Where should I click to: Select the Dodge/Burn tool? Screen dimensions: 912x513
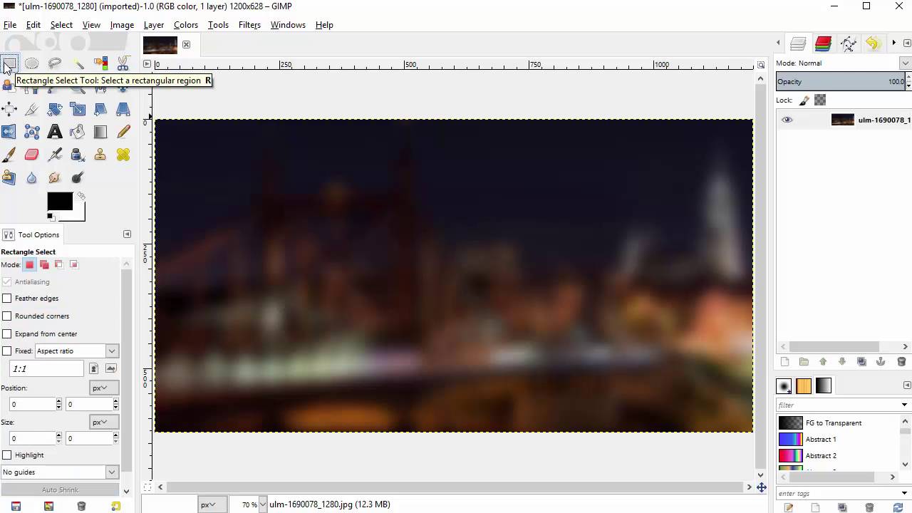point(77,177)
